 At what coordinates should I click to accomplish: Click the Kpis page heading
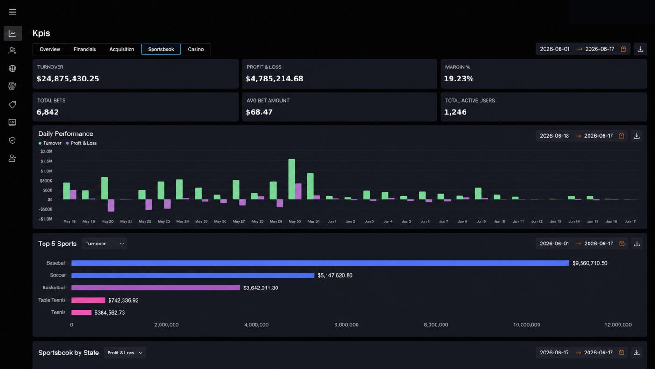[41, 33]
